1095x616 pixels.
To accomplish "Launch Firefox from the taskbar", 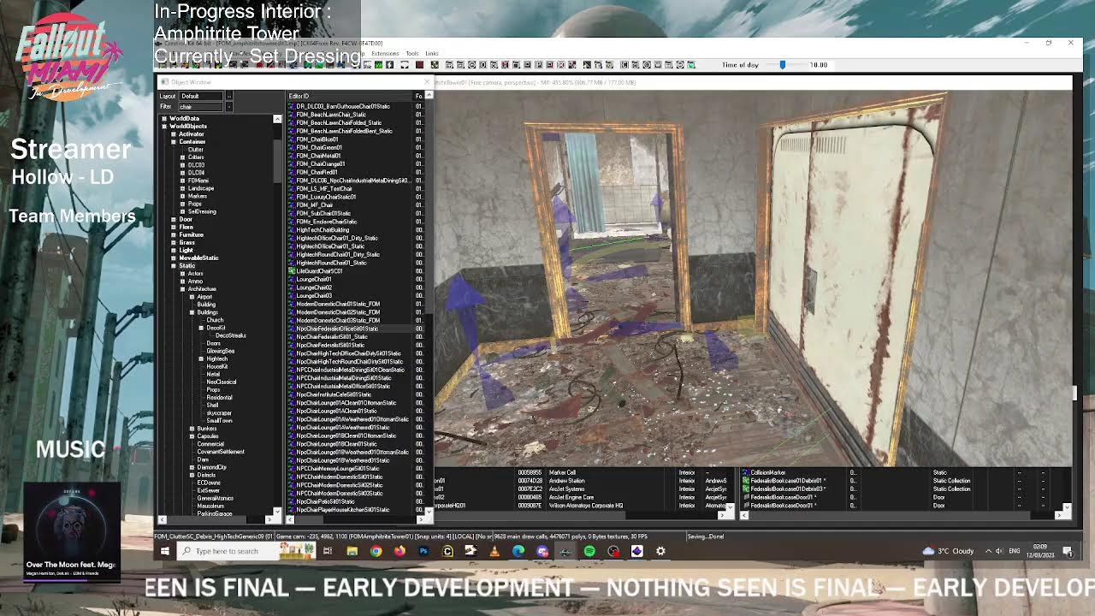I will coord(400,551).
